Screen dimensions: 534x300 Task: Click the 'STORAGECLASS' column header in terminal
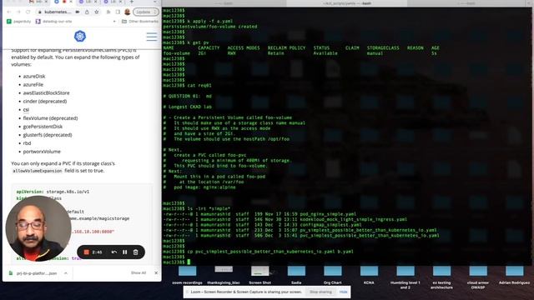pyautogui.click(x=383, y=48)
